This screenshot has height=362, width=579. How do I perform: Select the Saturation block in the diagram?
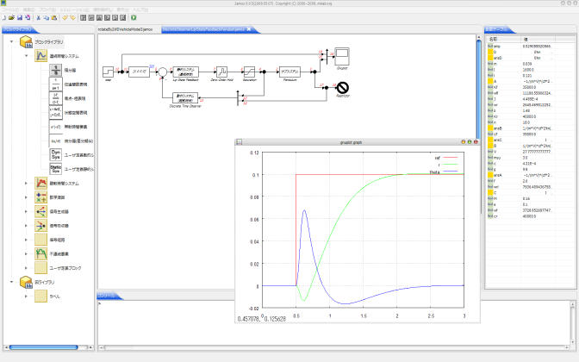point(249,72)
